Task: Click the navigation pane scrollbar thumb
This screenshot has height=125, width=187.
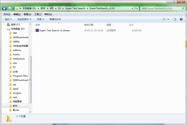Action: (30, 80)
